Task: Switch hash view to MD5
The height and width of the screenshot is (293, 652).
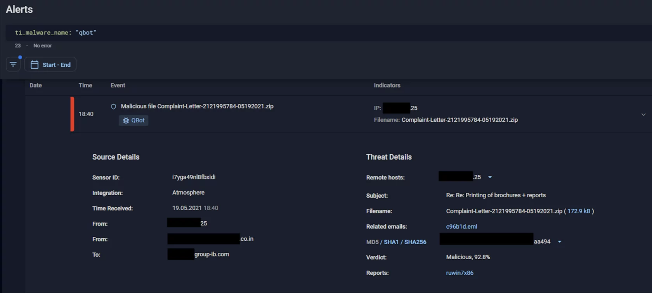Action: click(x=372, y=242)
